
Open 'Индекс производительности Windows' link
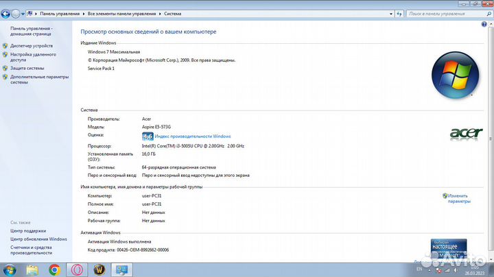(193, 136)
